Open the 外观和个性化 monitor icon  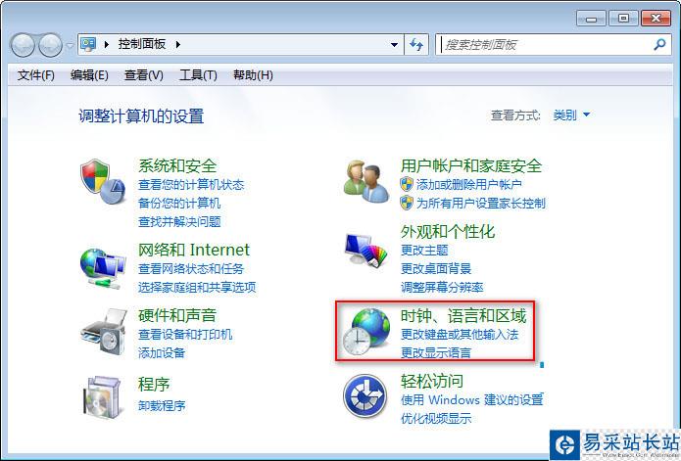tap(365, 249)
